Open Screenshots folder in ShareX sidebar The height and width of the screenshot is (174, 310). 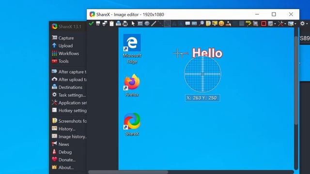tap(69, 121)
